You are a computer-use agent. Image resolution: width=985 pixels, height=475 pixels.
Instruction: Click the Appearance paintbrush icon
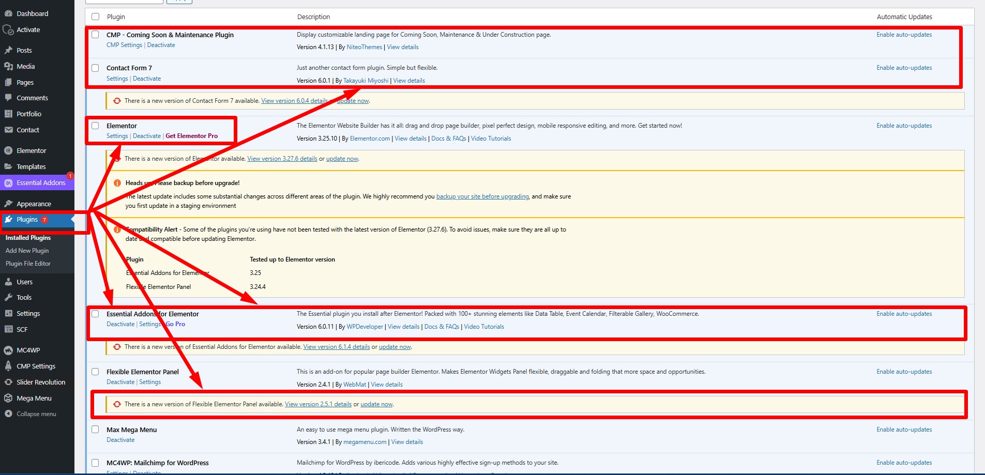tap(8, 204)
